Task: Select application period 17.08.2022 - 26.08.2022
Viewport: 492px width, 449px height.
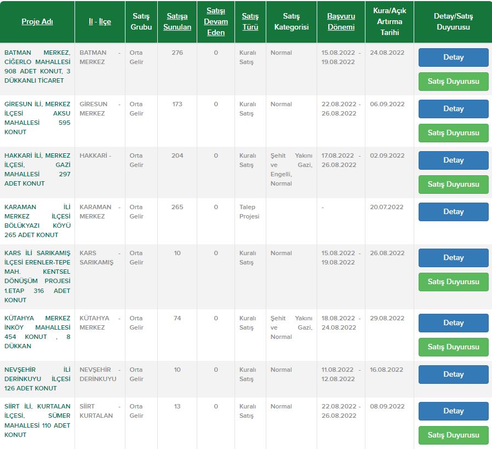Action: pos(341,160)
